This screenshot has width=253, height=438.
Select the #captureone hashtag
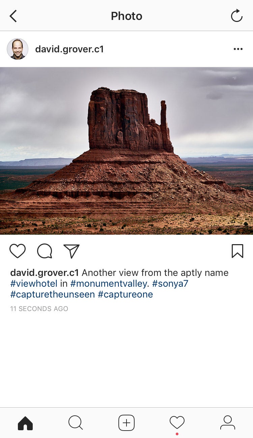(x=125, y=294)
